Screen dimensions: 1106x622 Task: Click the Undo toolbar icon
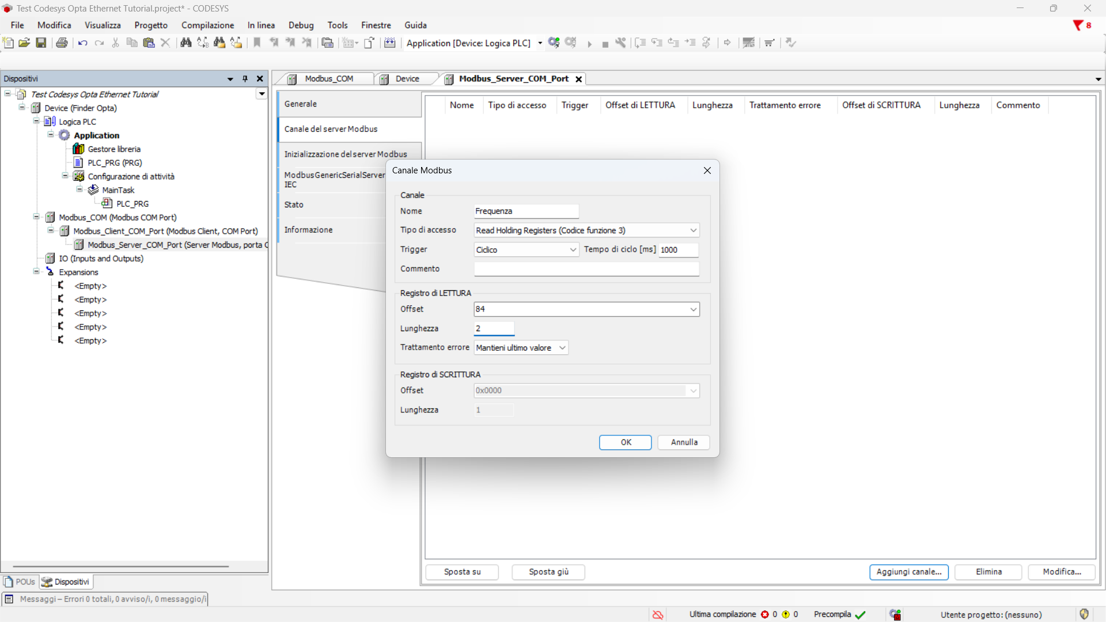(82, 43)
